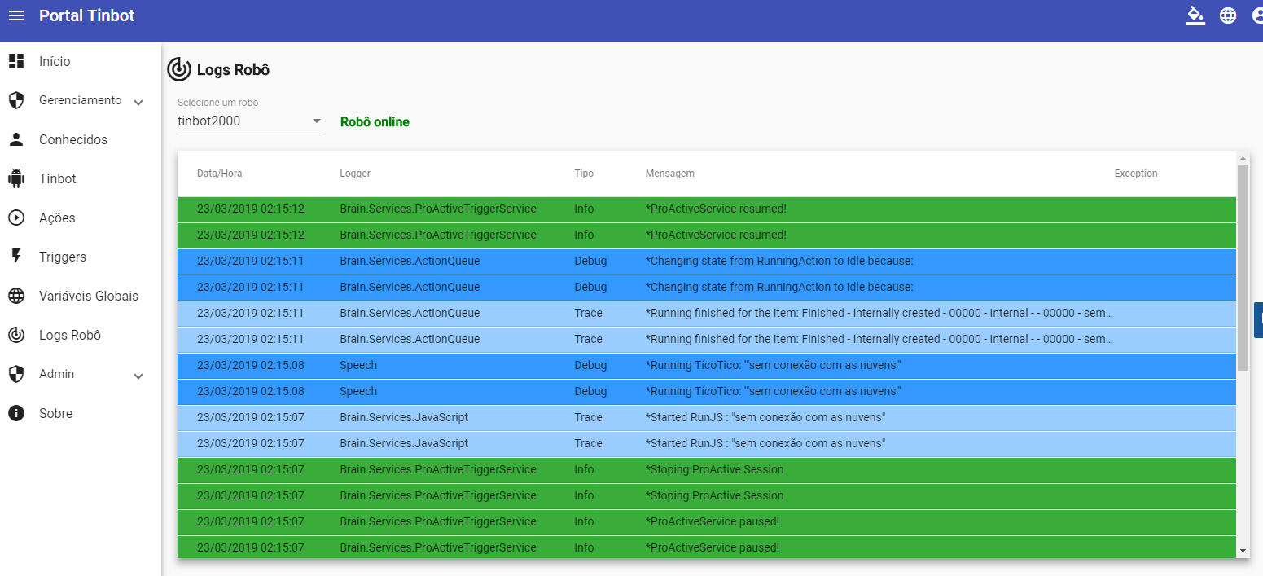Select first '*ProActiveService paused!' message
Viewport: 1263px width, 576px height.
click(x=713, y=521)
